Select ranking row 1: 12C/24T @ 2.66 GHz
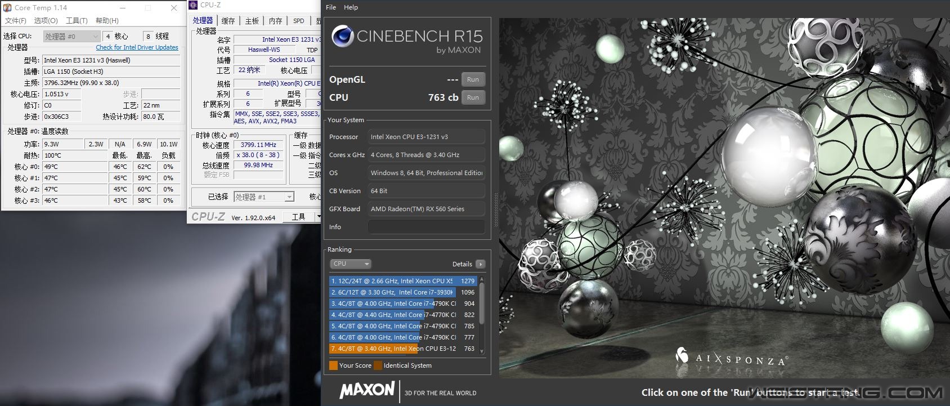Screen dimensions: 950x406 coord(404,281)
